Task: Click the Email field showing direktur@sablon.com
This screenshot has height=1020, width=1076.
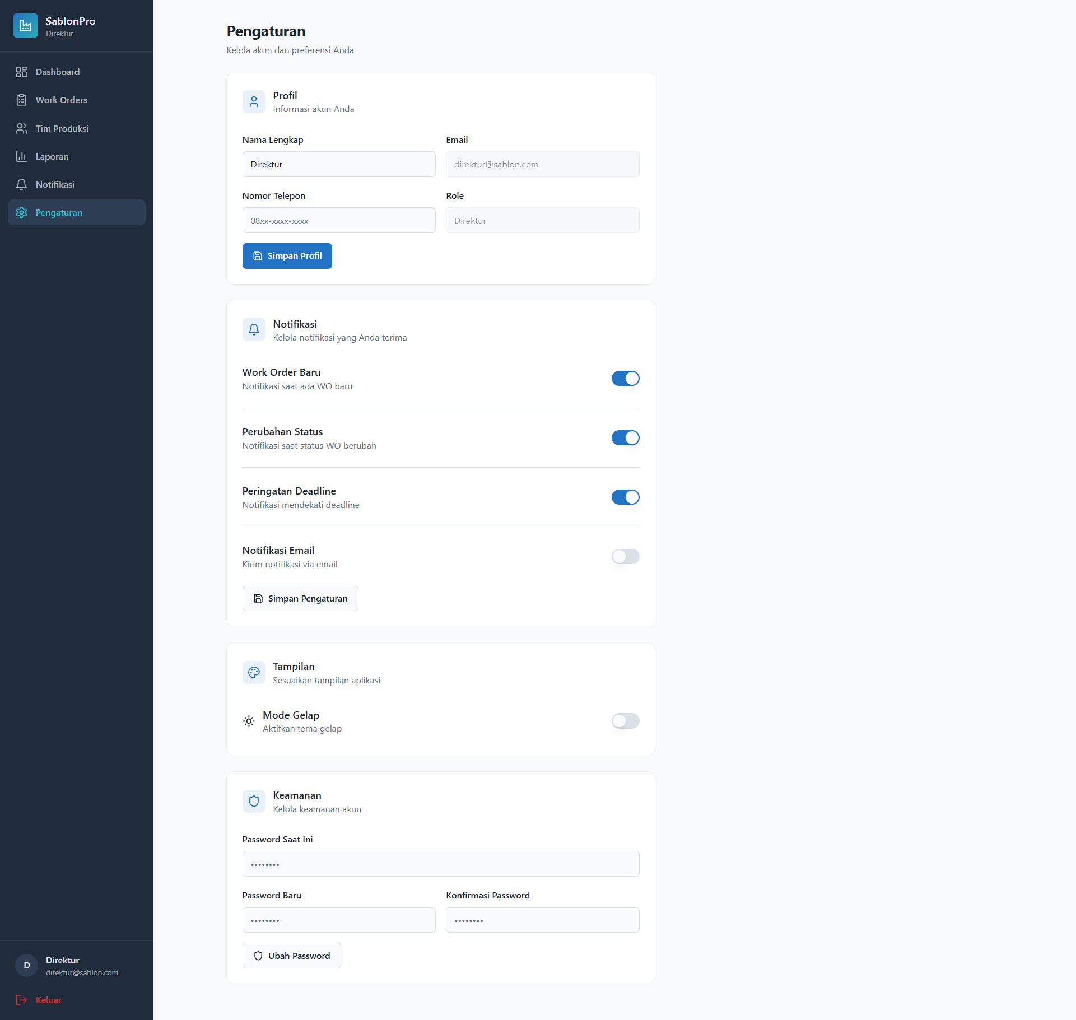Action: point(543,164)
